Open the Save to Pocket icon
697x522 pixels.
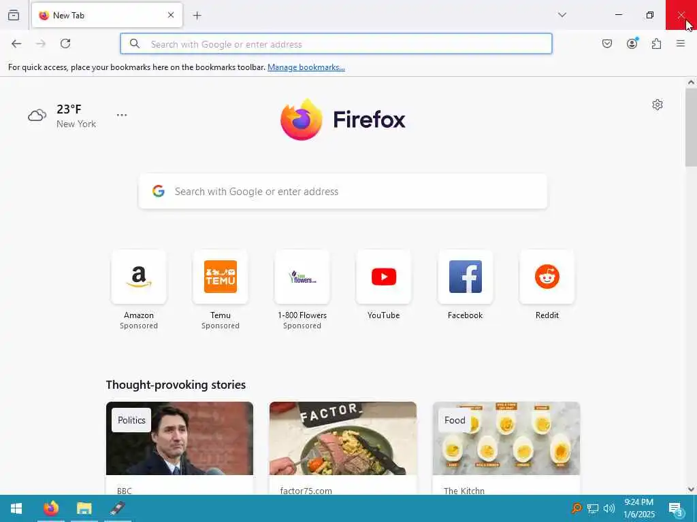coord(607,43)
